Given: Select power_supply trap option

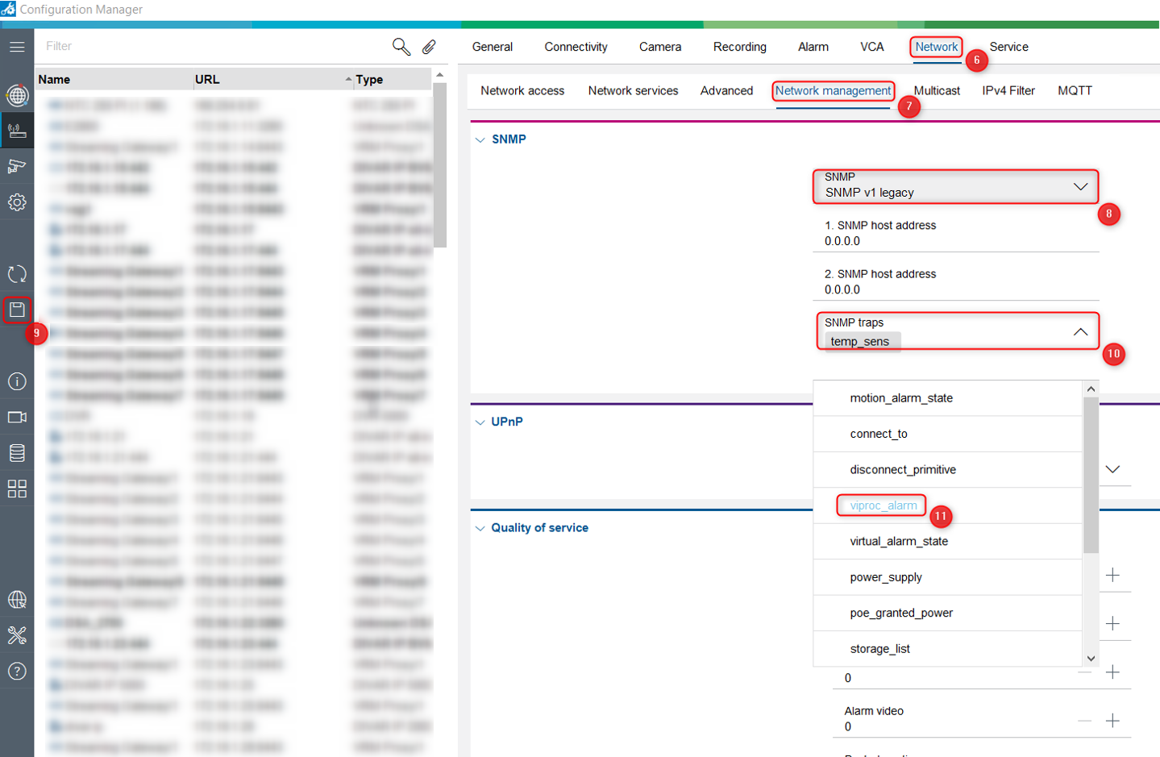Looking at the screenshot, I should coord(885,577).
